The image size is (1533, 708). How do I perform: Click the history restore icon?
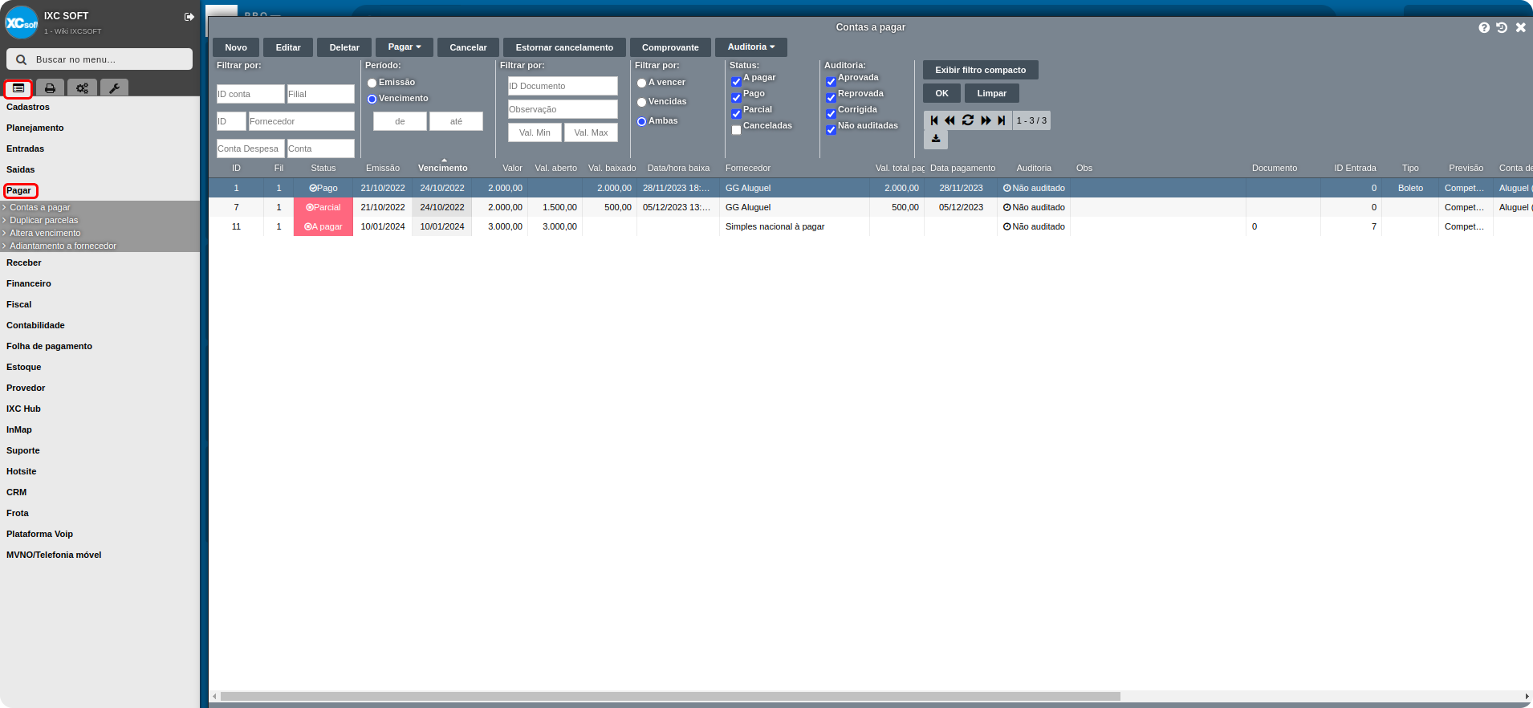tap(1502, 27)
